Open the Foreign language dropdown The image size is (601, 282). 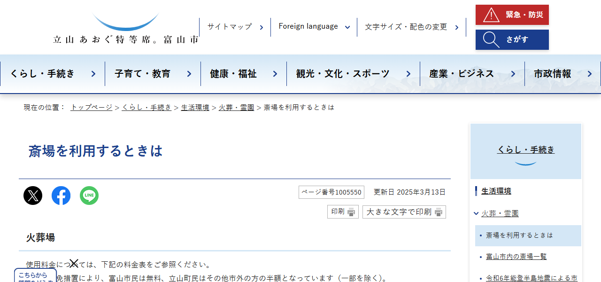(313, 26)
